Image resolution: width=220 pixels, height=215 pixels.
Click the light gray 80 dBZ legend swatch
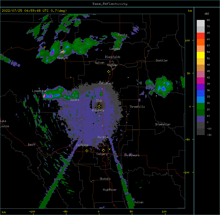(201, 23)
